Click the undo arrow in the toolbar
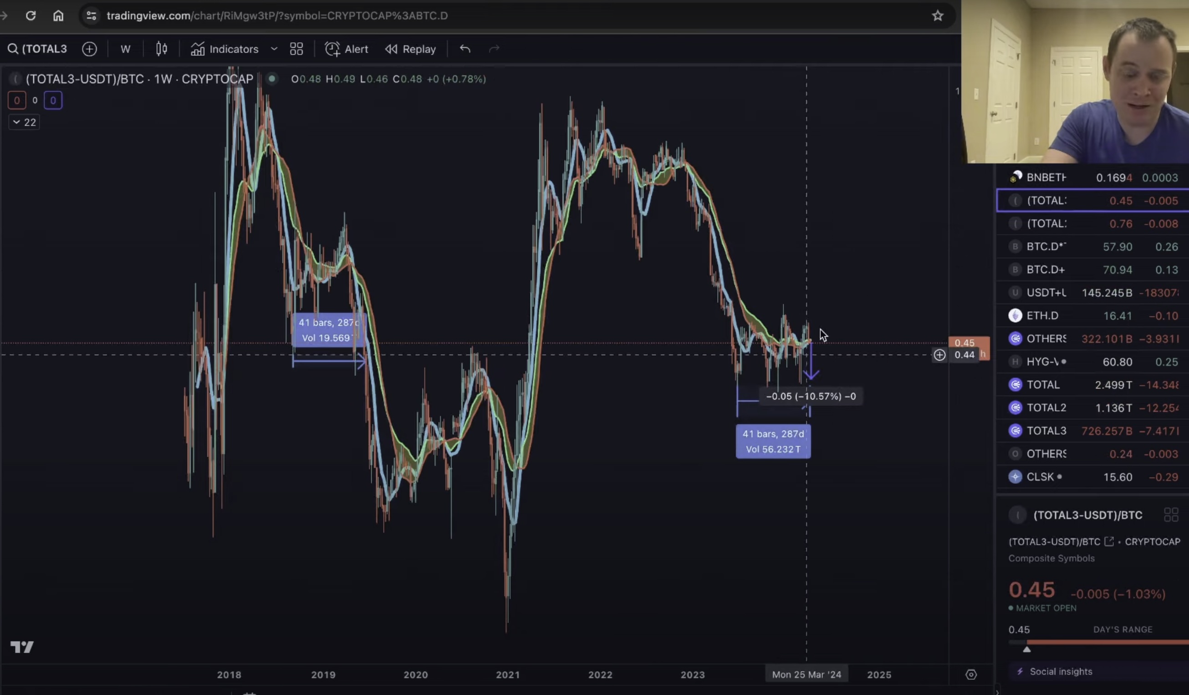The width and height of the screenshot is (1189, 695). tap(465, 49)
